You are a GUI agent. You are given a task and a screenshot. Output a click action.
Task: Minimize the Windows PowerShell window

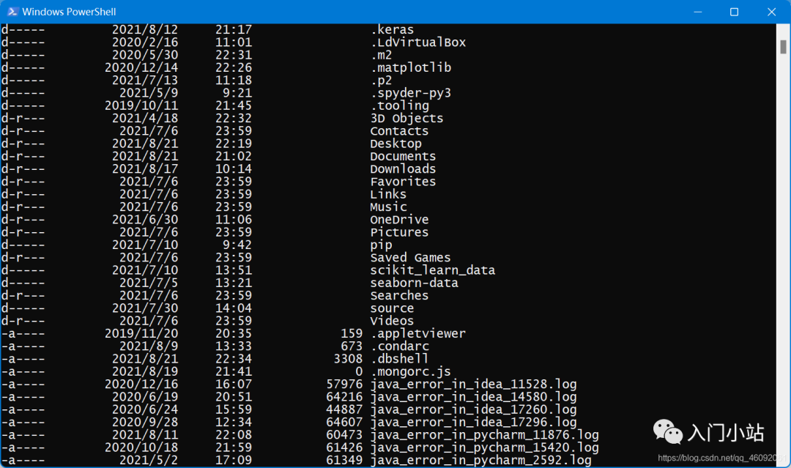coord(698,12)
